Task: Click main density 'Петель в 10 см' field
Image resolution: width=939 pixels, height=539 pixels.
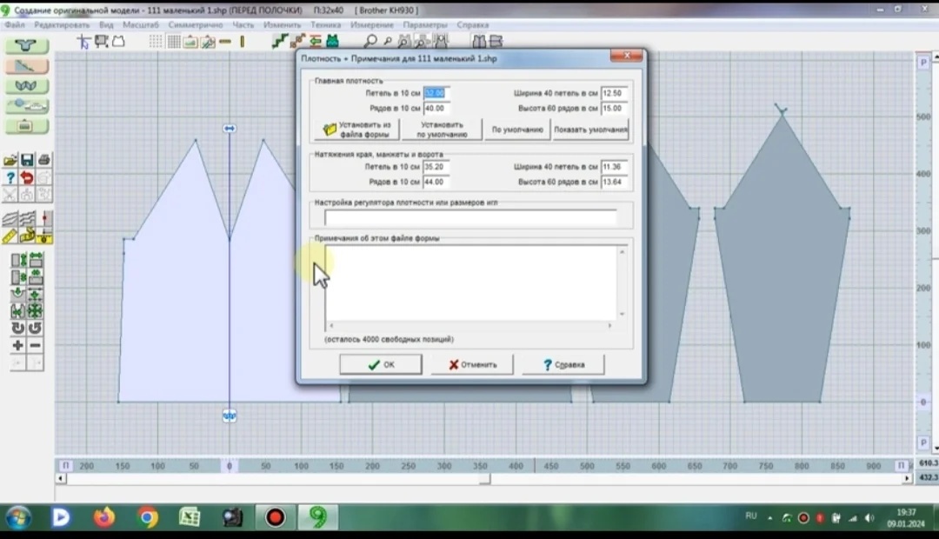Action: pyautogui.click(x=436, y=93)
